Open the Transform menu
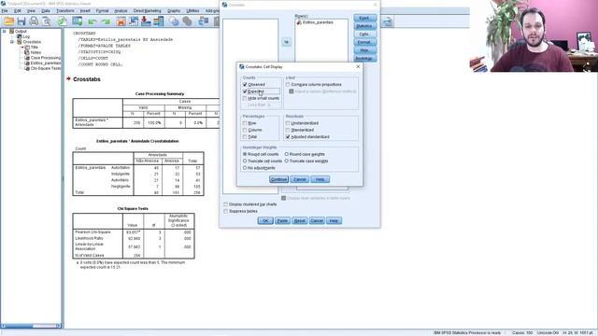The width and height of the screenshot is (598, 336). point(65,11)
